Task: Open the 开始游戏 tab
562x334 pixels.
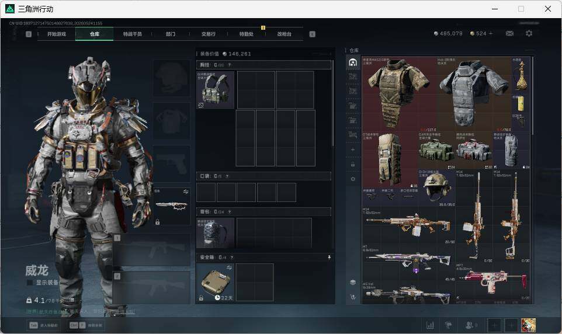Action: coord(57,34)
